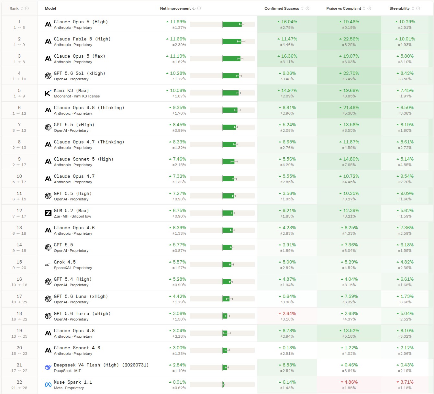Open the Claude Opus 5 (High) model name
434x394 pixels.
tap(81, 22)
